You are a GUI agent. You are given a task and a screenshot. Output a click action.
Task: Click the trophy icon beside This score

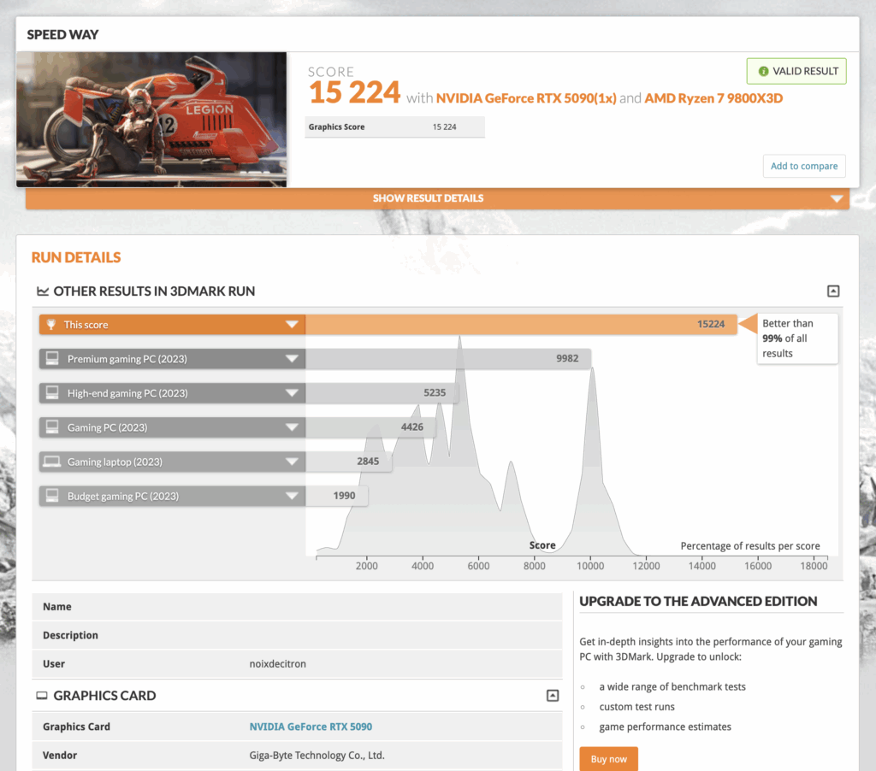pyautogui.click(x=51, y=325)
